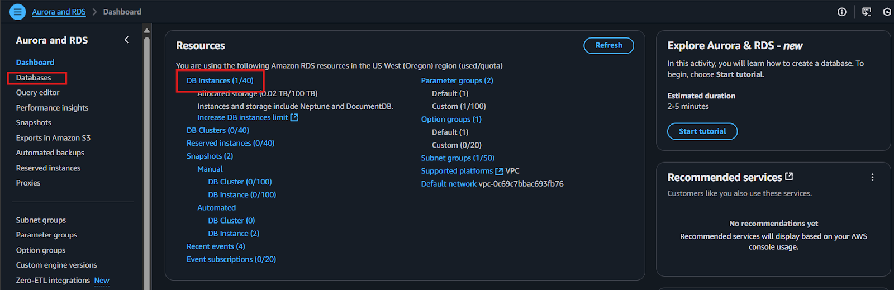Click the Manual snapshots link

pos(210,169)
